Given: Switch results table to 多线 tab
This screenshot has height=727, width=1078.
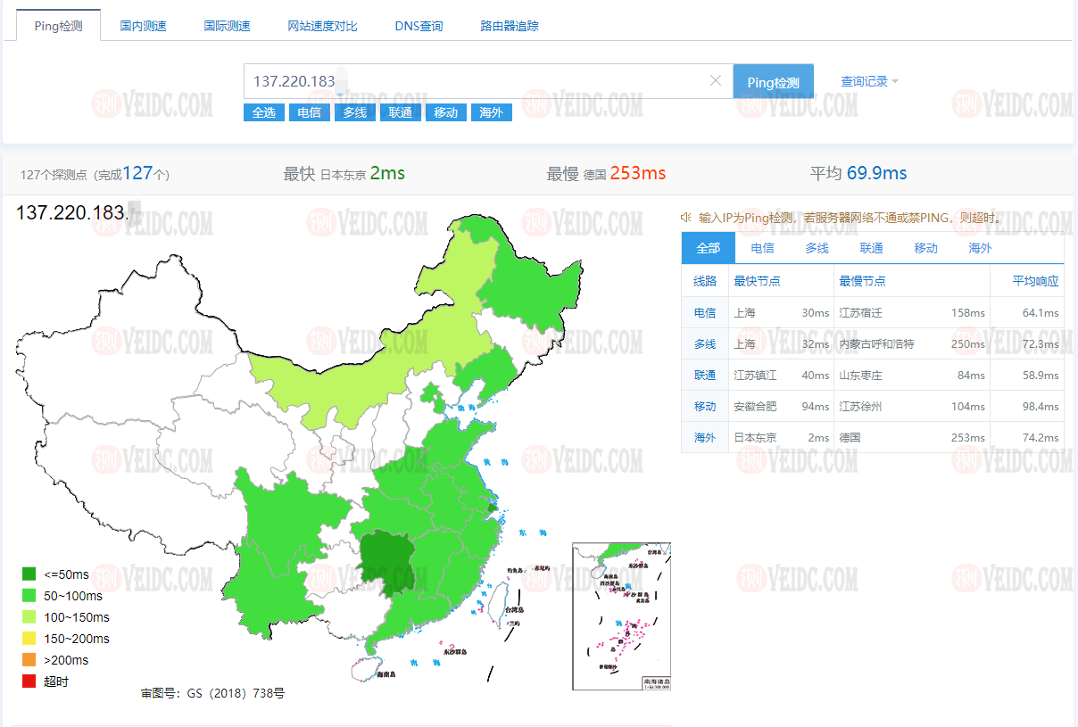Looking at the screenshot, I should click(x=816, y=248).
